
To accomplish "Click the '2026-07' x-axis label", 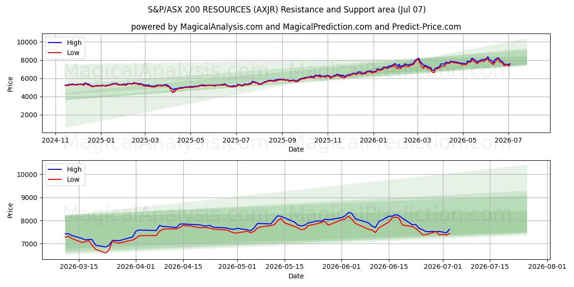I will 508,141.
